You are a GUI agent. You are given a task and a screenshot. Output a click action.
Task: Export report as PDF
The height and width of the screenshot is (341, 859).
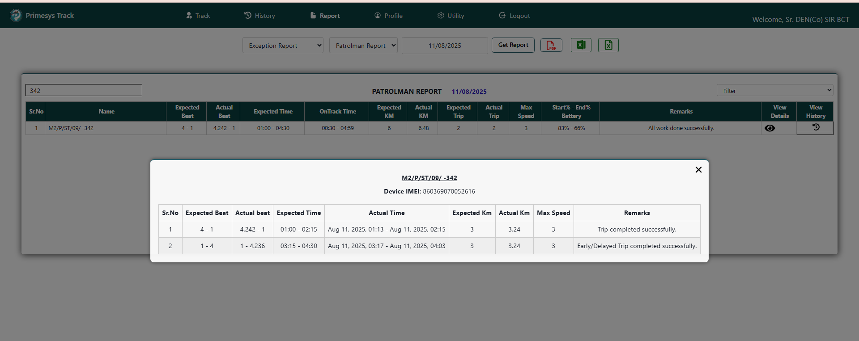(x=551, y=45)
